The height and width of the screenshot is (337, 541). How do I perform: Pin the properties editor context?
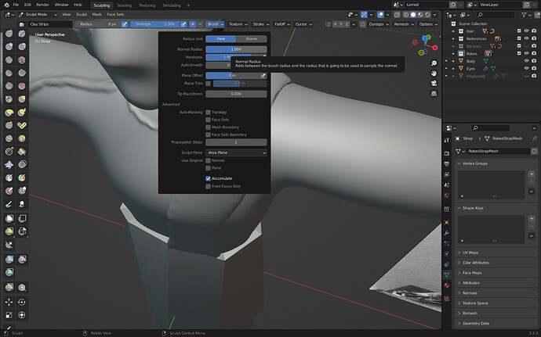[534, 138]
